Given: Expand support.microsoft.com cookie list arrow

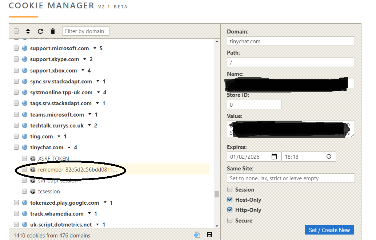Looking at the screenshot, I should coord(95,48).
